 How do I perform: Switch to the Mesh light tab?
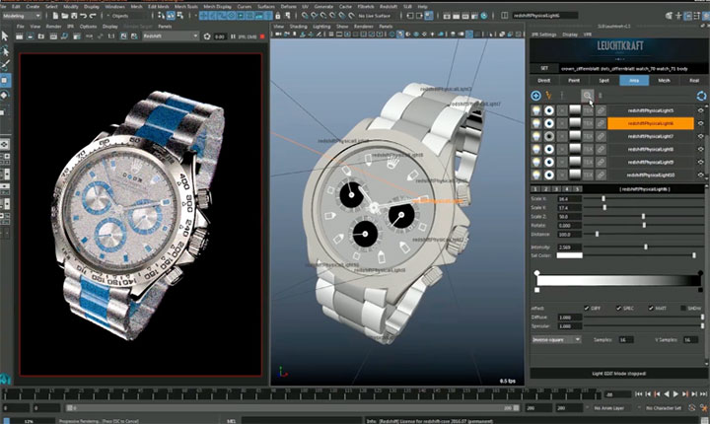(x=664, y=81)
